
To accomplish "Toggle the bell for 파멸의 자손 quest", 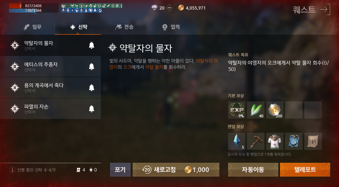I will coord(92,109).
